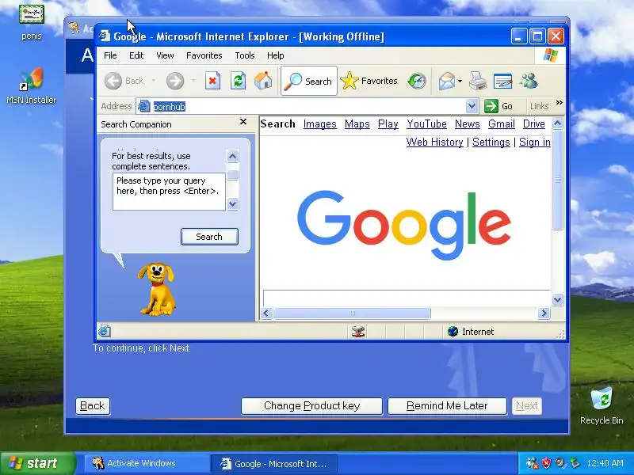Open the Google Maps link
This screenshot has height=475, width=634.
[x=357, y=124]
